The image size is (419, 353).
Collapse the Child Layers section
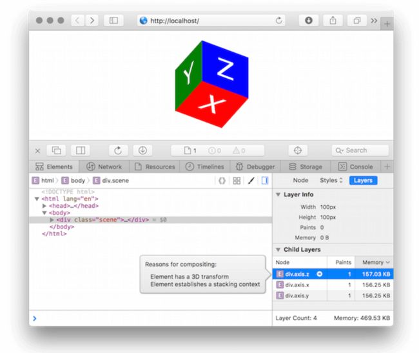coord(278,249)
